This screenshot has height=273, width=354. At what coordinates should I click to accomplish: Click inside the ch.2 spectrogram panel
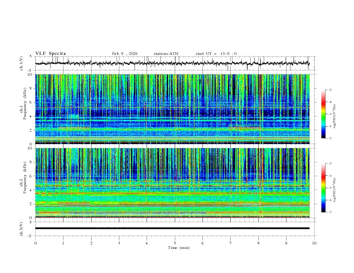pos(172,183)
